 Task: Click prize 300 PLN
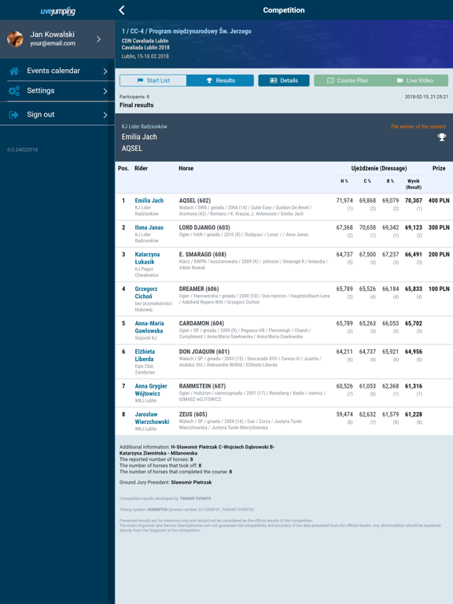tap(439, 227)
